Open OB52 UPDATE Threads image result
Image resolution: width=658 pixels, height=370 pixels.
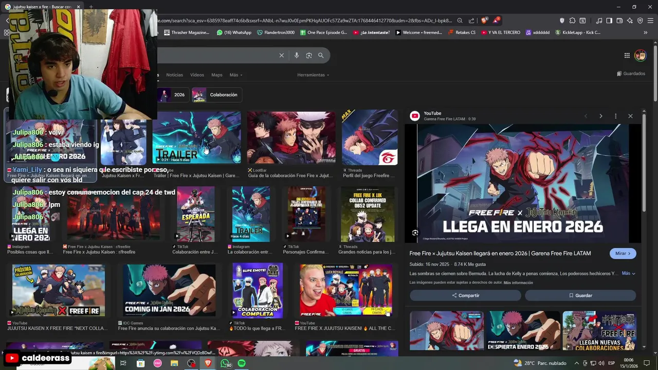click(x=367, y=214)
